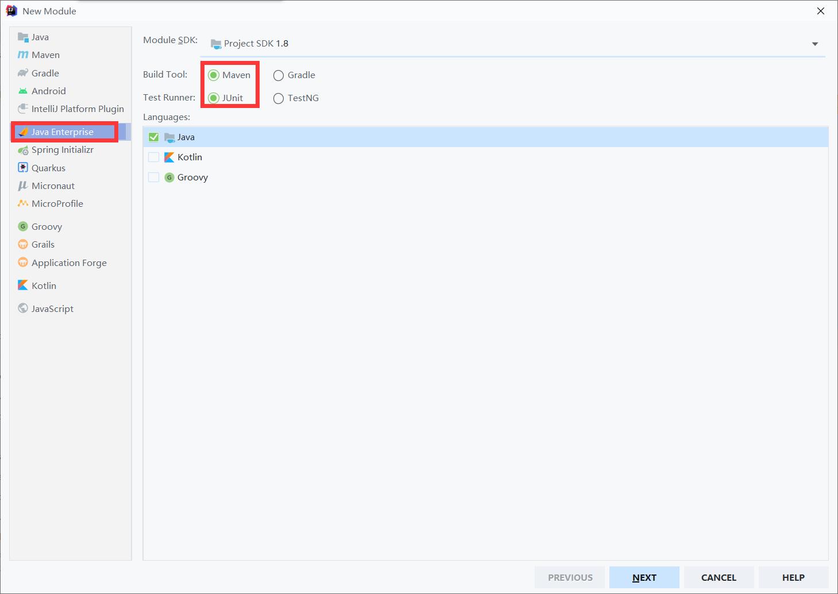Screen dimensions: 838x594
Task: Close the New Module dialog
Action: [x=821, y=11]
